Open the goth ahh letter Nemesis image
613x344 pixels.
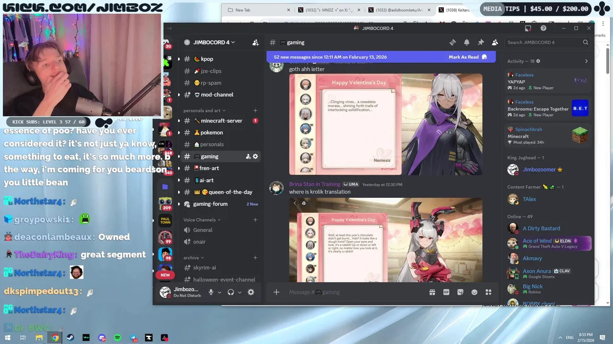tap(386, 124)
